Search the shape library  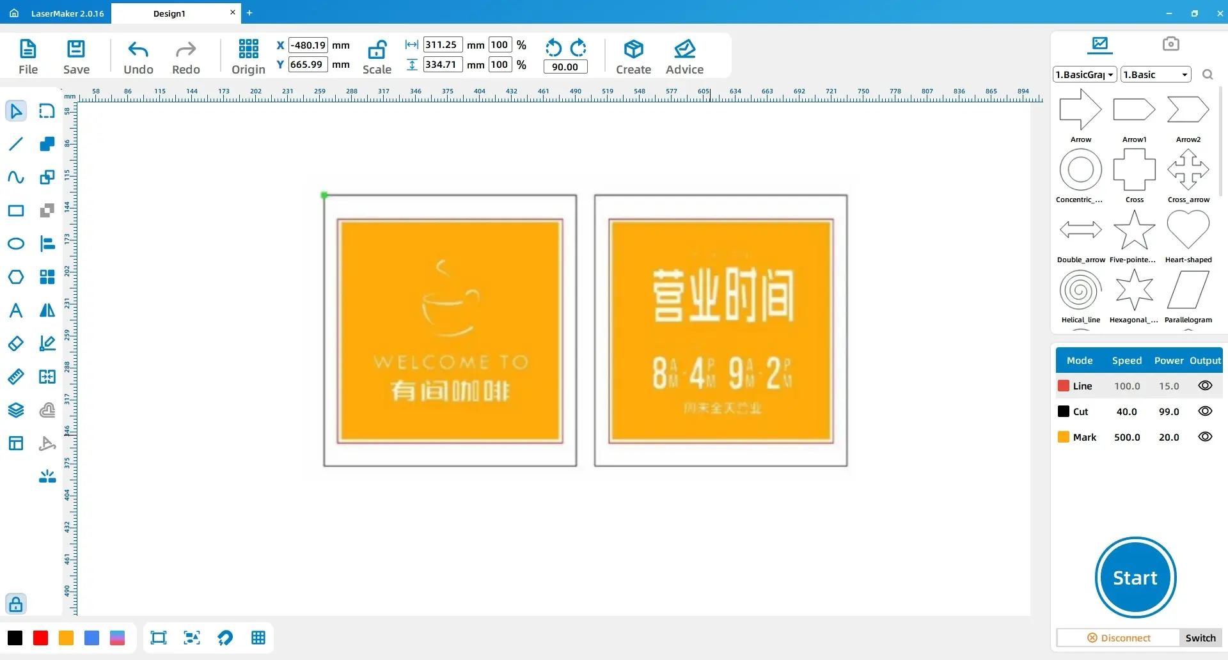(1208, 75)
